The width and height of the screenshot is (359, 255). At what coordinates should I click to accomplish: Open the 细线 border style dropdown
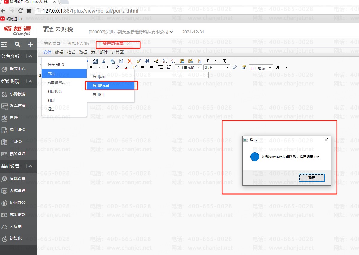click(216, 67)
